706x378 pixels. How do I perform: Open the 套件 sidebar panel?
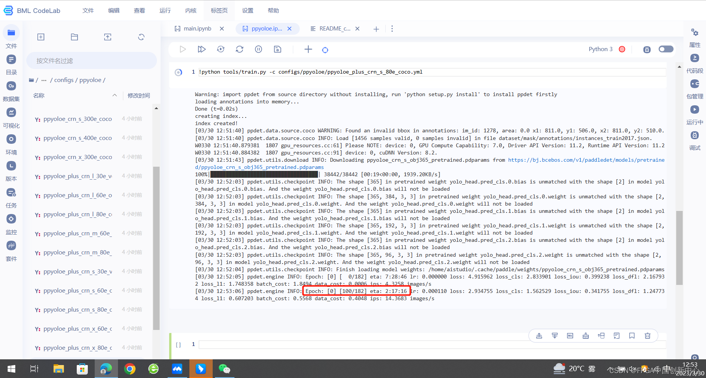[11, 251]
